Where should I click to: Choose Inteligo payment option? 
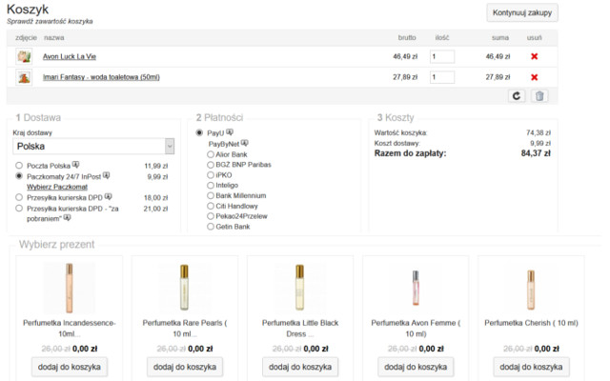(x=211, y=186)
